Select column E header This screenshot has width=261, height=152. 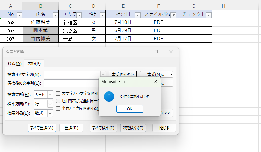(123, 6)
